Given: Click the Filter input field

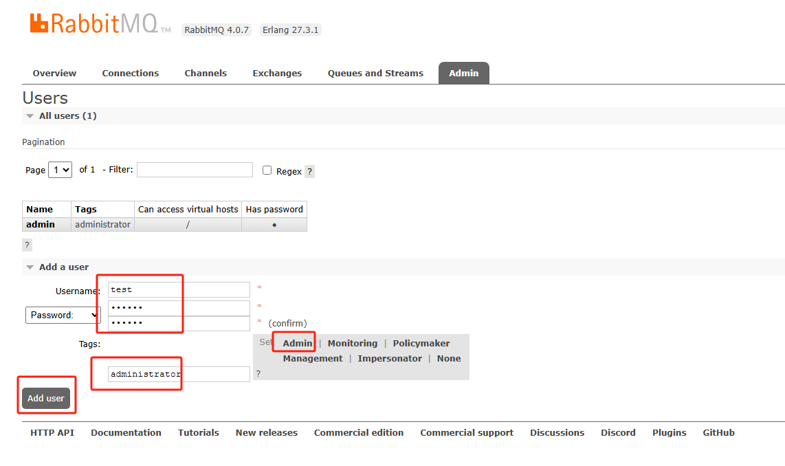Looking at the screenshot, I should pyautogui.click(x=195, y=170).
